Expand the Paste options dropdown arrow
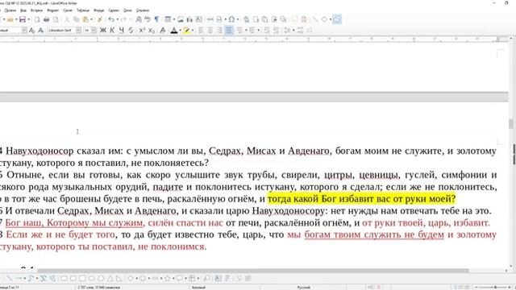 click(91, 19)
